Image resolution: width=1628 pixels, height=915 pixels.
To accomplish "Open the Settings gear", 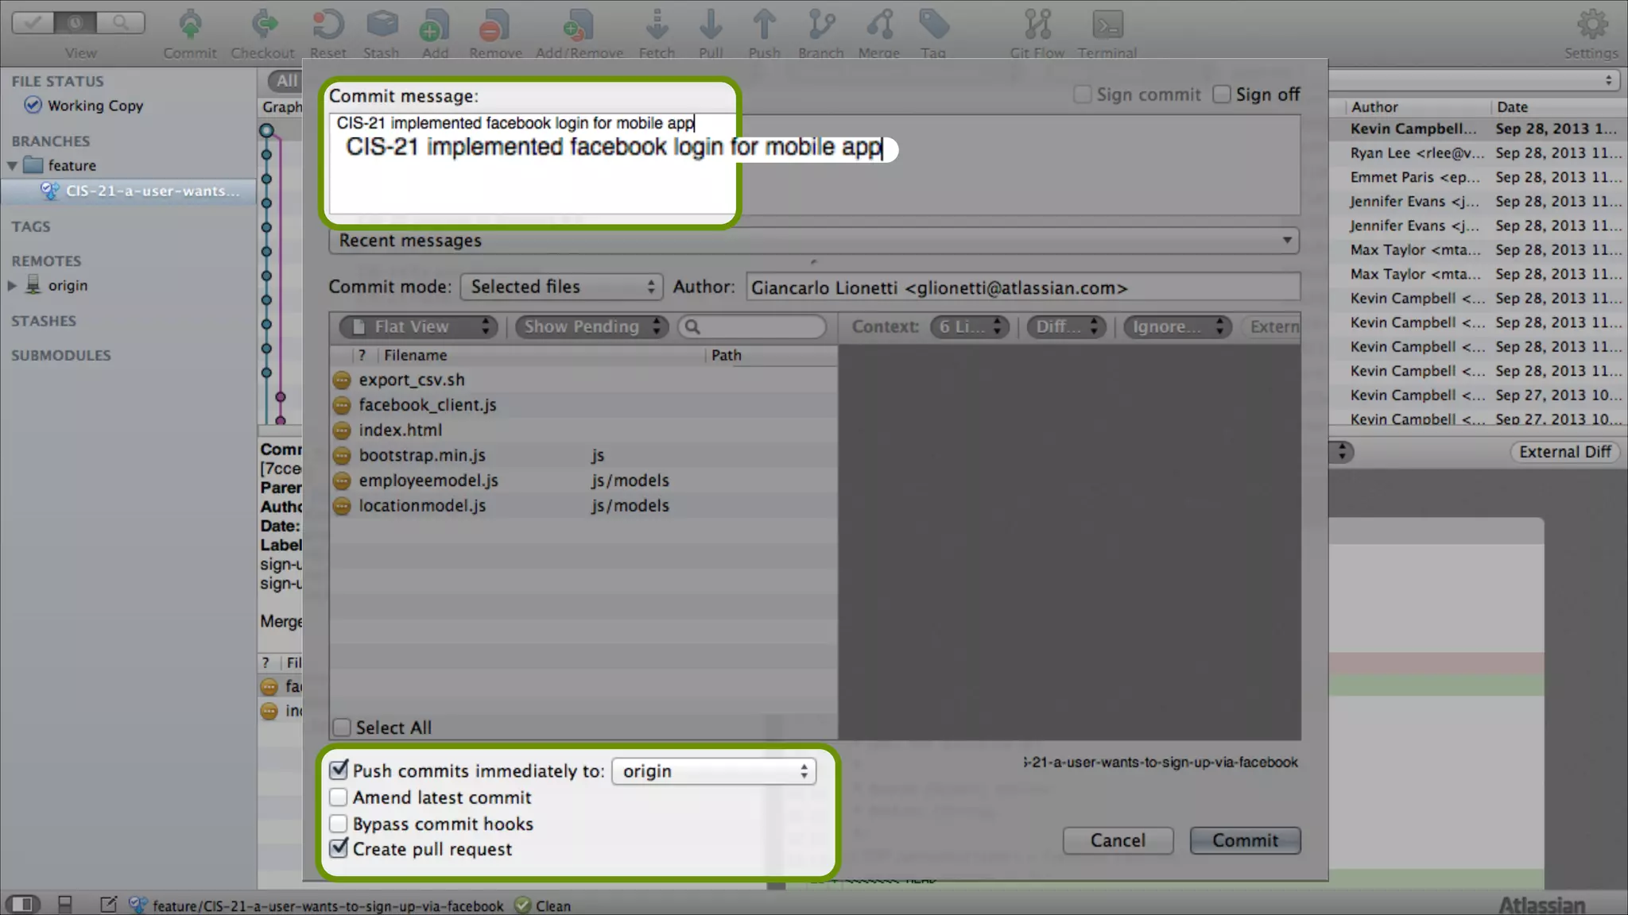I will [x=1591, y=25].
